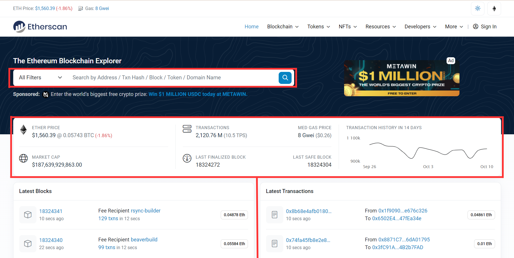Image resolution: width=514 pixels, height=258 pixels.
Task: Click the globe icon beside Market Cap
Action: 23,158
